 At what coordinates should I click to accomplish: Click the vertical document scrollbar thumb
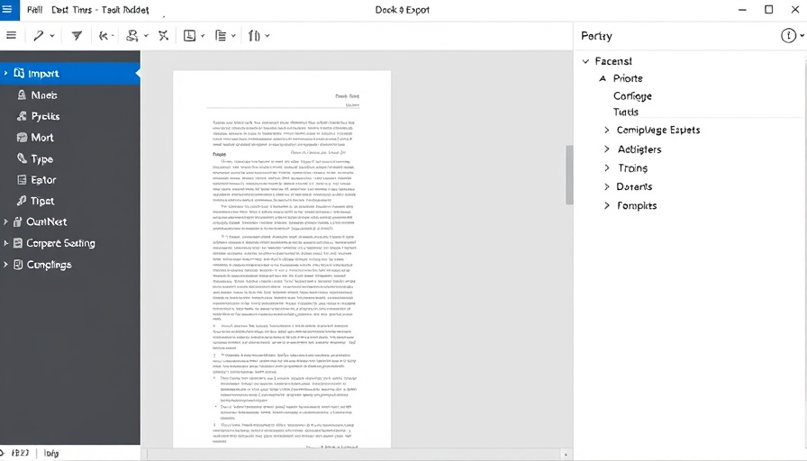coord(569,175)
